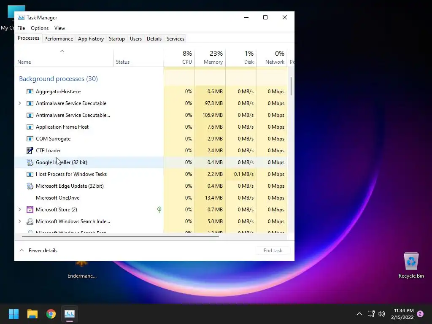
Task: Sort processes by the Disk column
Action: click(241, 57)
